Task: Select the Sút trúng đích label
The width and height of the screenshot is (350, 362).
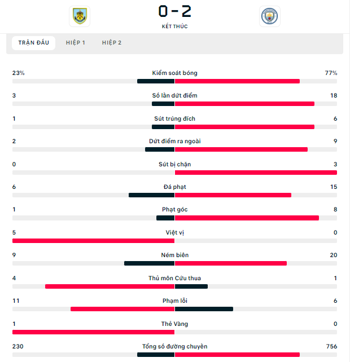Action: tap(175, 118)
